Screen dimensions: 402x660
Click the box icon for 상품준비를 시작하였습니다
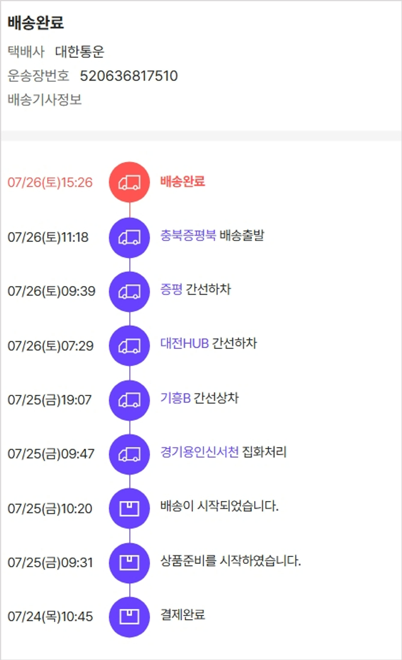tap(129, 562)
